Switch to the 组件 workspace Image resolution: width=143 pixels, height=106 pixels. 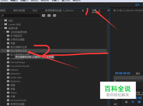pos(137,5)
